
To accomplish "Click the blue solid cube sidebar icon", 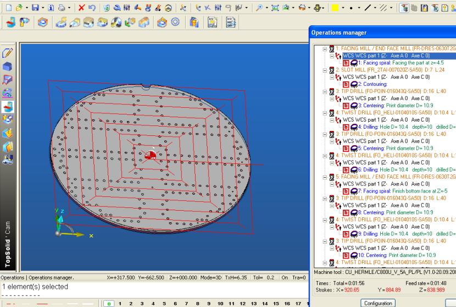I will [7, 67].
